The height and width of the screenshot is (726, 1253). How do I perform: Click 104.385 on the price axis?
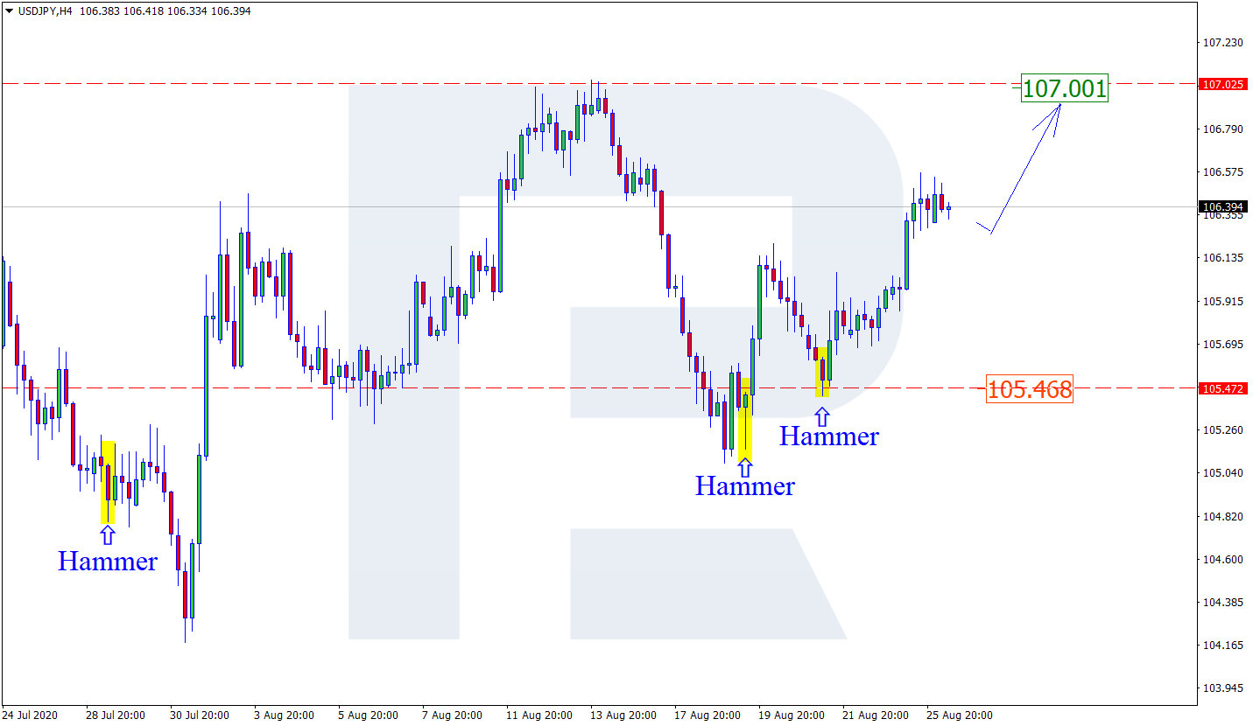(x=1223, y=603)
